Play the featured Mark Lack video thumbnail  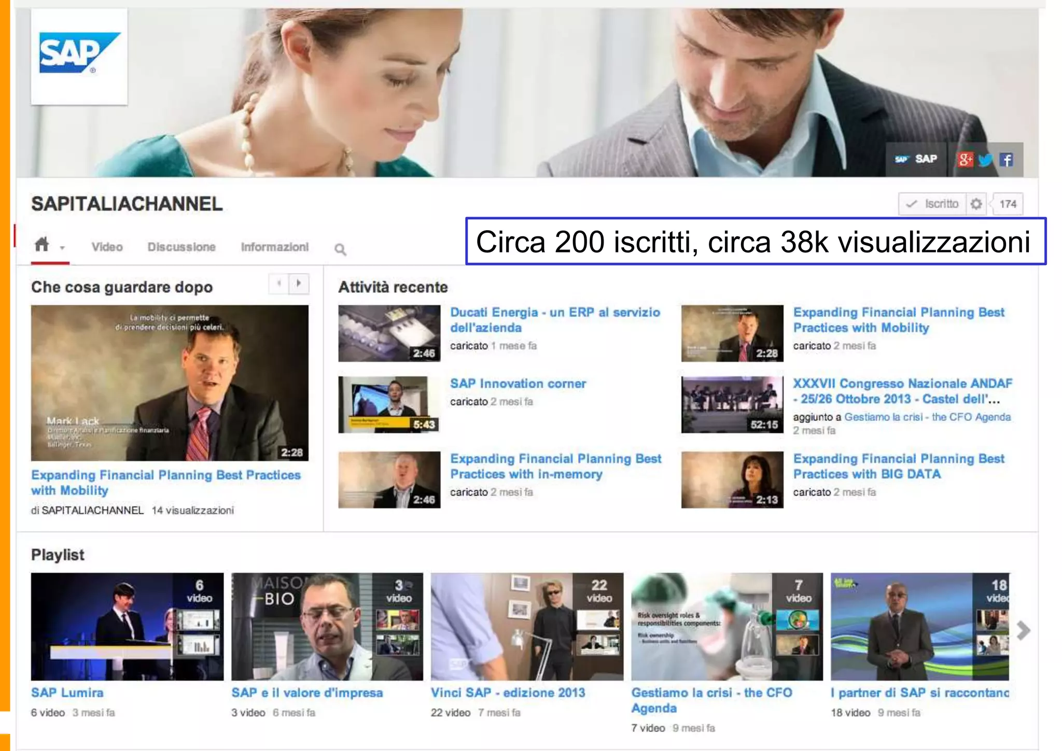click(170, 383)
